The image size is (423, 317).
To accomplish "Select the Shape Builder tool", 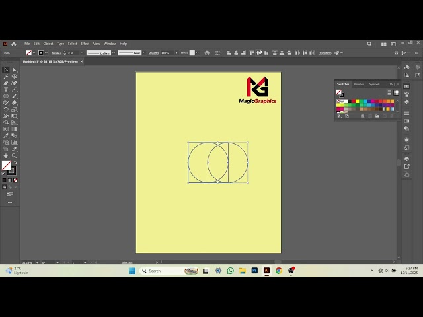I will click(x=6, y=123).
